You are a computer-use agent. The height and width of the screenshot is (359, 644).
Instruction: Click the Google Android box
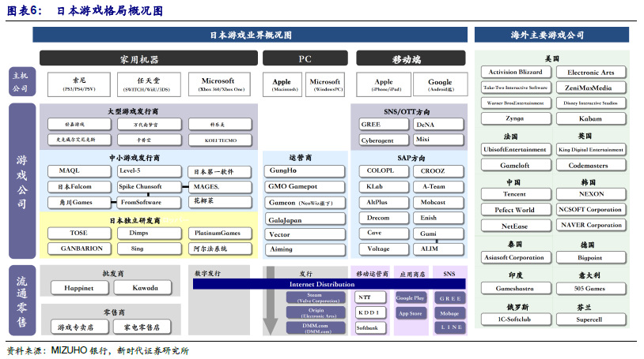click(x=440, y=84)
